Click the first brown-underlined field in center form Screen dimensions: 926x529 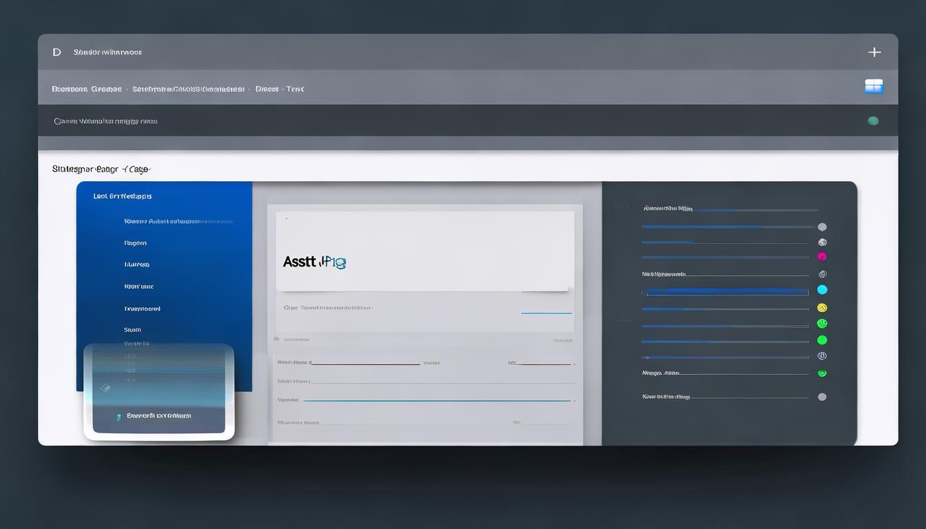click(x=366, y=363)
